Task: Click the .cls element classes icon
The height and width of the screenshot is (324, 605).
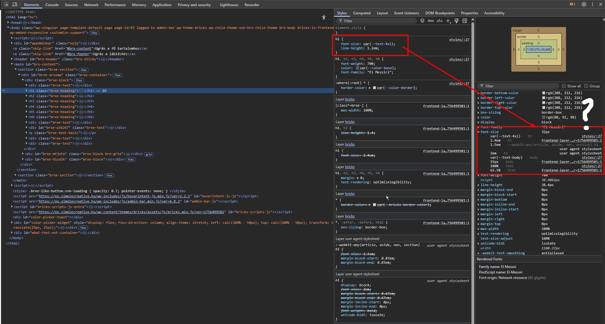Action: 439,21
